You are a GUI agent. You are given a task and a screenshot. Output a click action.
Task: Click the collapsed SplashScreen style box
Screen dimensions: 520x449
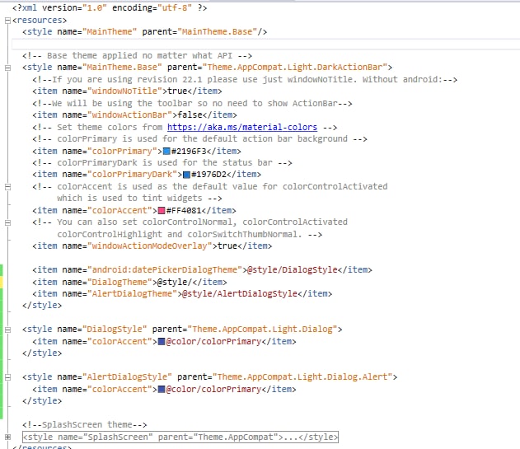tap(180, 437)
